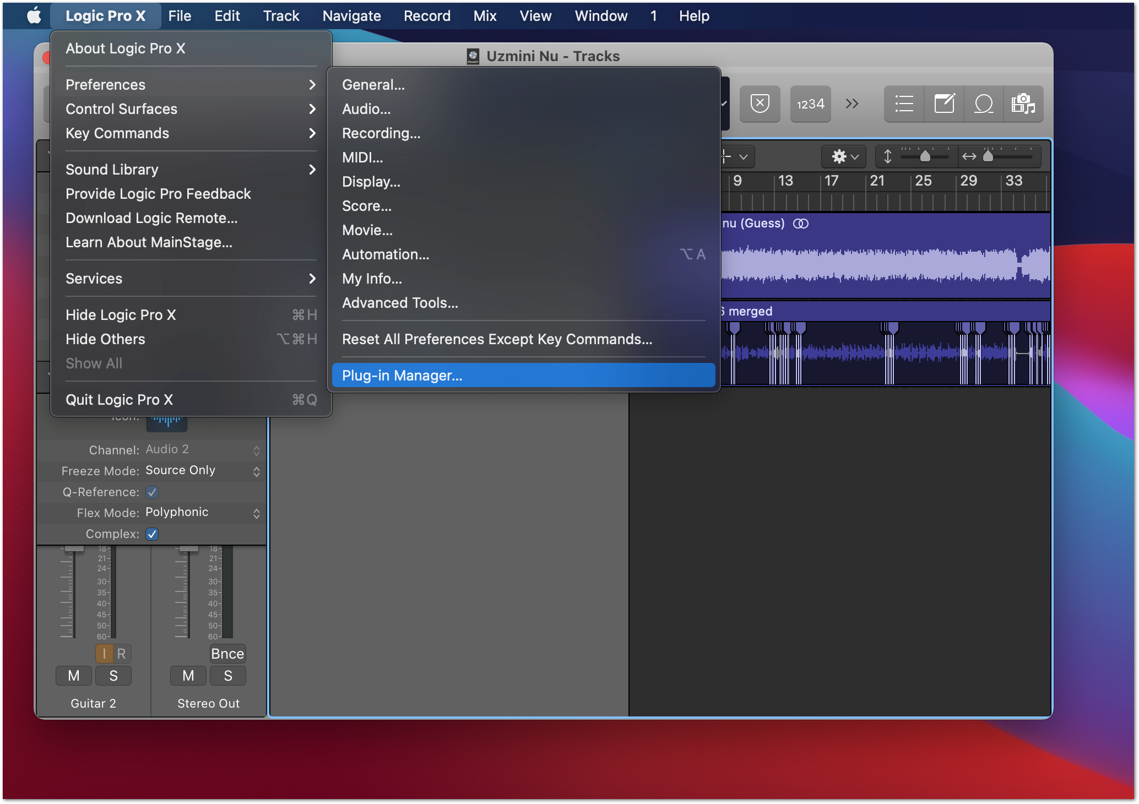Open the File menu
Viewport: 1139px width, 804px height.
[180, 16]
